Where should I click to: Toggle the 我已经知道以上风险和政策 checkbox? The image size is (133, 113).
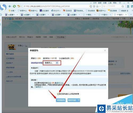tap(58, 94)
